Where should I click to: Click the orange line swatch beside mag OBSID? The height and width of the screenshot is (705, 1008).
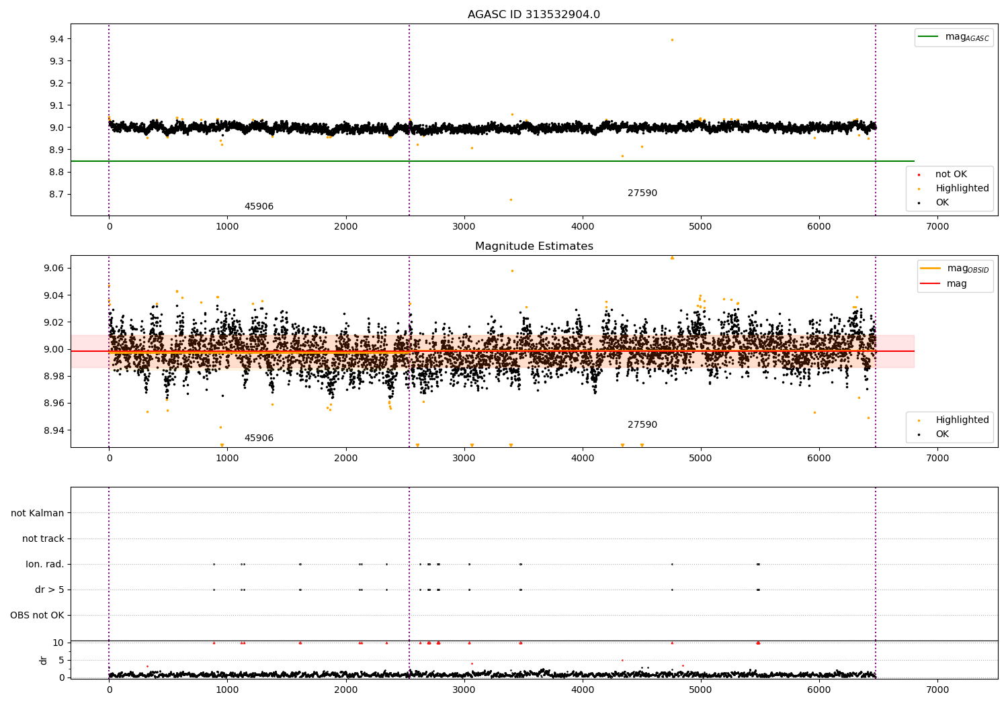(931, 269)
